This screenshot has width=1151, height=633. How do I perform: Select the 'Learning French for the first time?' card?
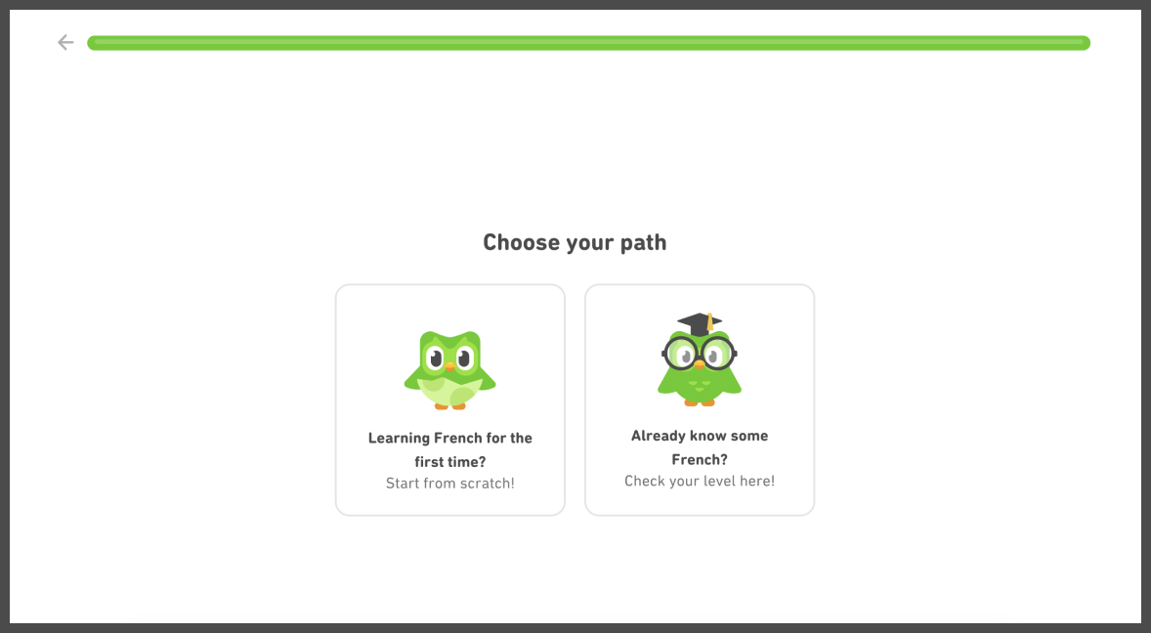click(450, 400)
